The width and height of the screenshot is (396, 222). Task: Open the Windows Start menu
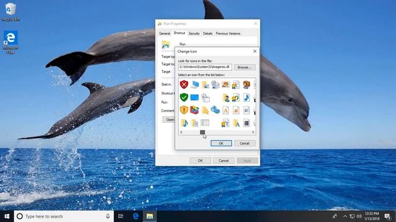coord(7,216)
